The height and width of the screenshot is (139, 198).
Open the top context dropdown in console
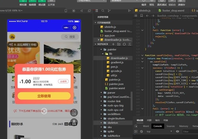click(159, 131)
